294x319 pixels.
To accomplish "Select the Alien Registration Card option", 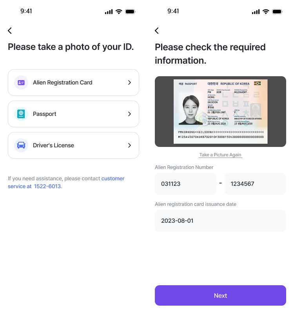I will pyautogui.click(x=74, y=82).
